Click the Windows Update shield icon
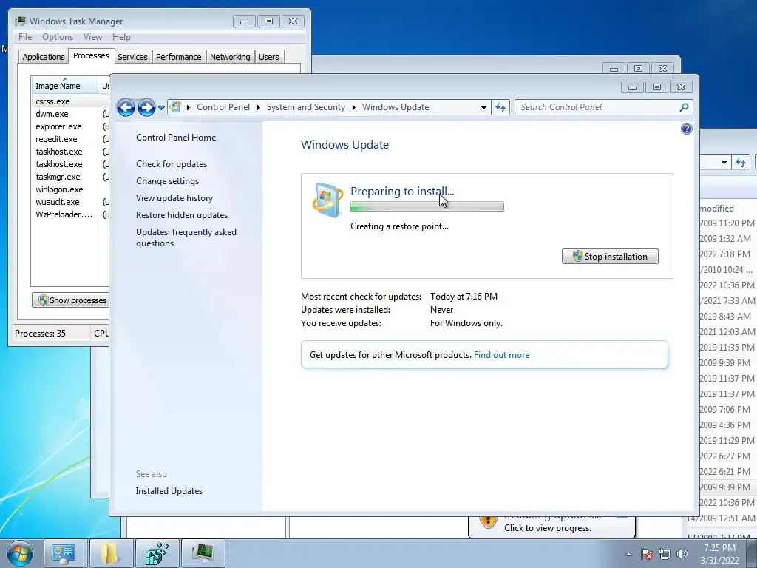Viewport: 757px width, 568px height. pos(327,200)
